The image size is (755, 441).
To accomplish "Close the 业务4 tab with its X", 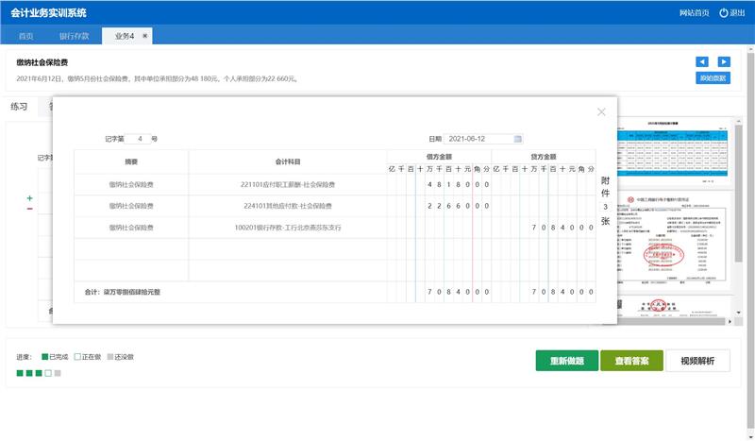I will tap(144, 36).
